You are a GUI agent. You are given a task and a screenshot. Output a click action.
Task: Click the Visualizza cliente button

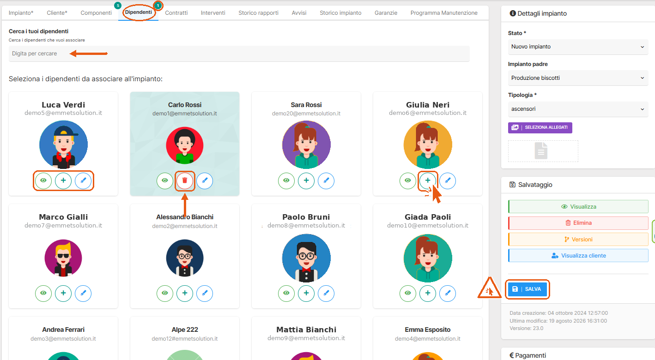pyautogui.click(x=578, y=256)
